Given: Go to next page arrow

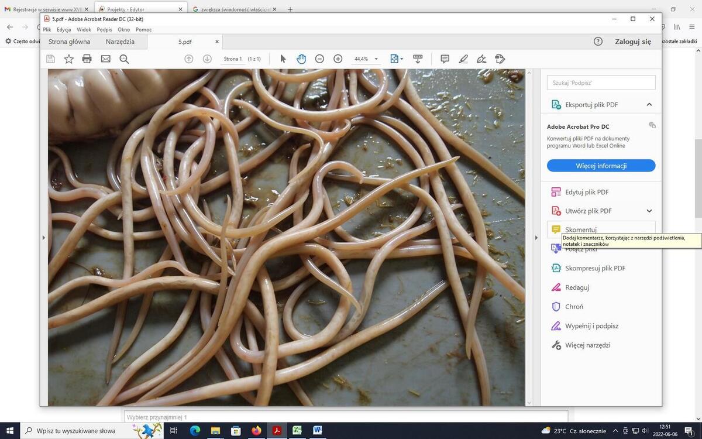Looking at the screenshot, I should [207, 59].
